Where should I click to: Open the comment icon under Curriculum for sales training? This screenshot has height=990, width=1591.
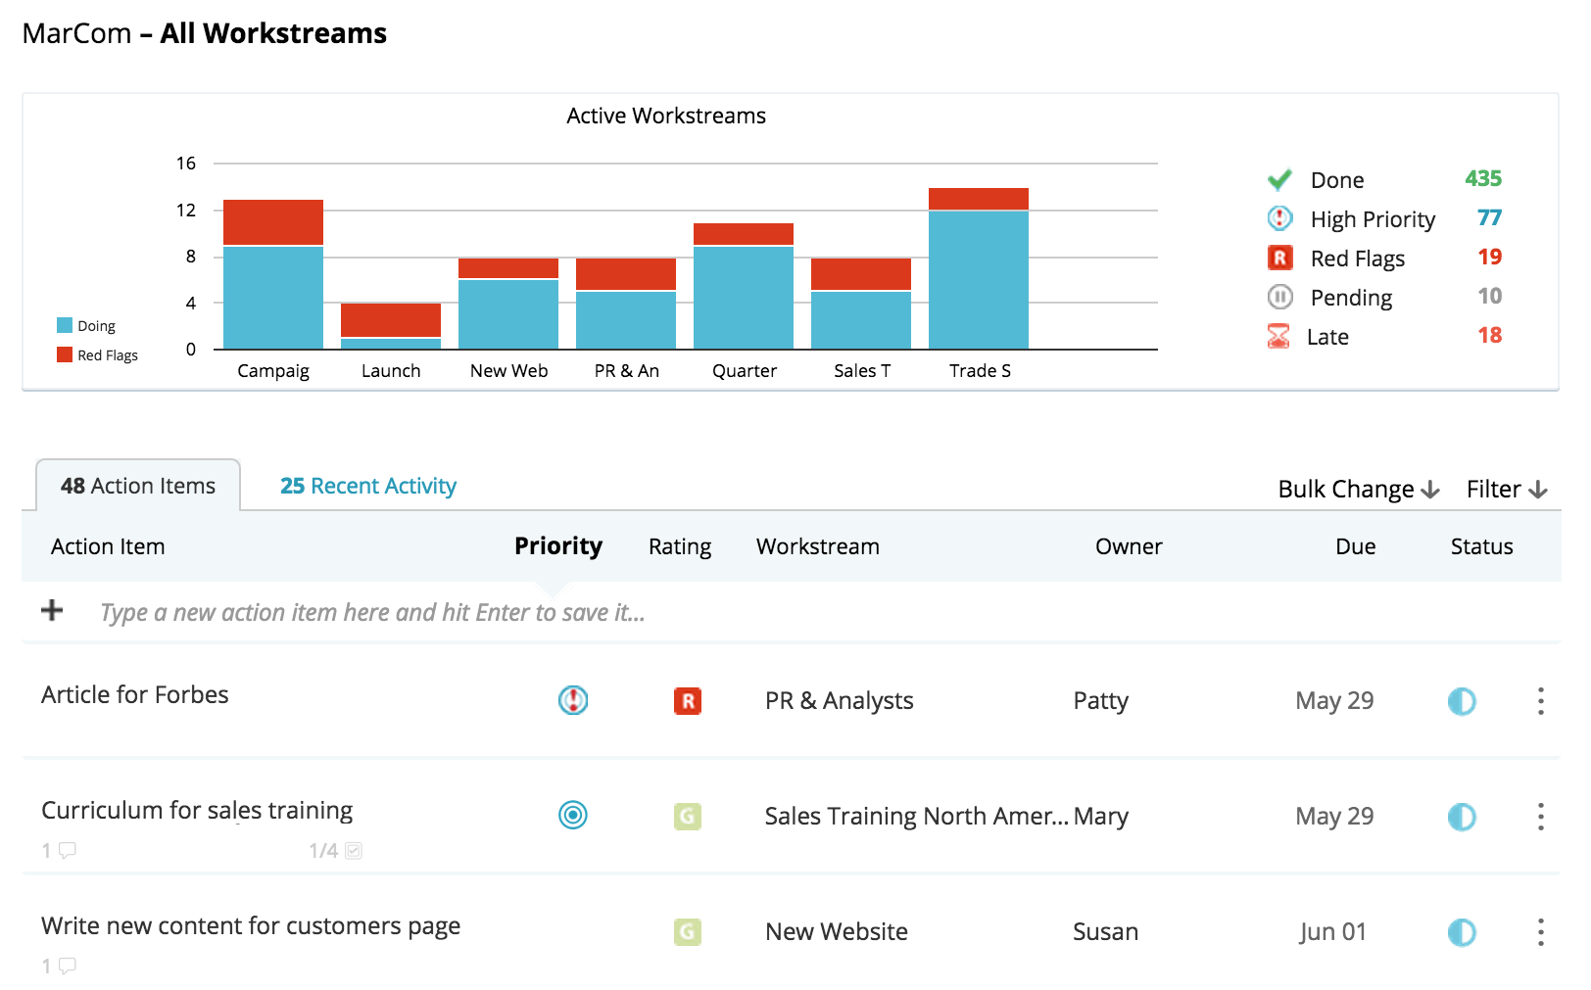pyautogui.click(x=67, y=850)
